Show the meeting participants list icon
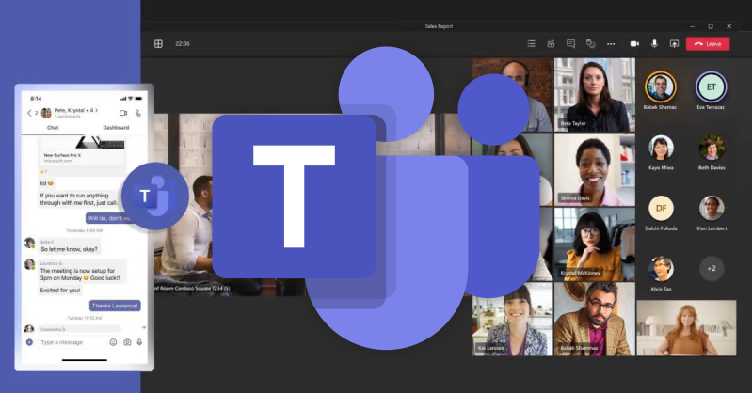The width and height of the screenshot is (752, 393). coord(532,43)
